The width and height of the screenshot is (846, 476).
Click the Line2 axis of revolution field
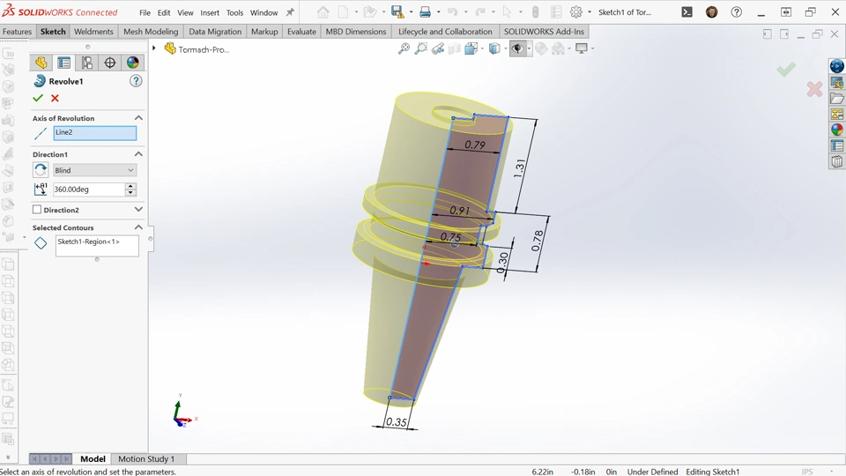pyautogui.click(x=95, y=133)
